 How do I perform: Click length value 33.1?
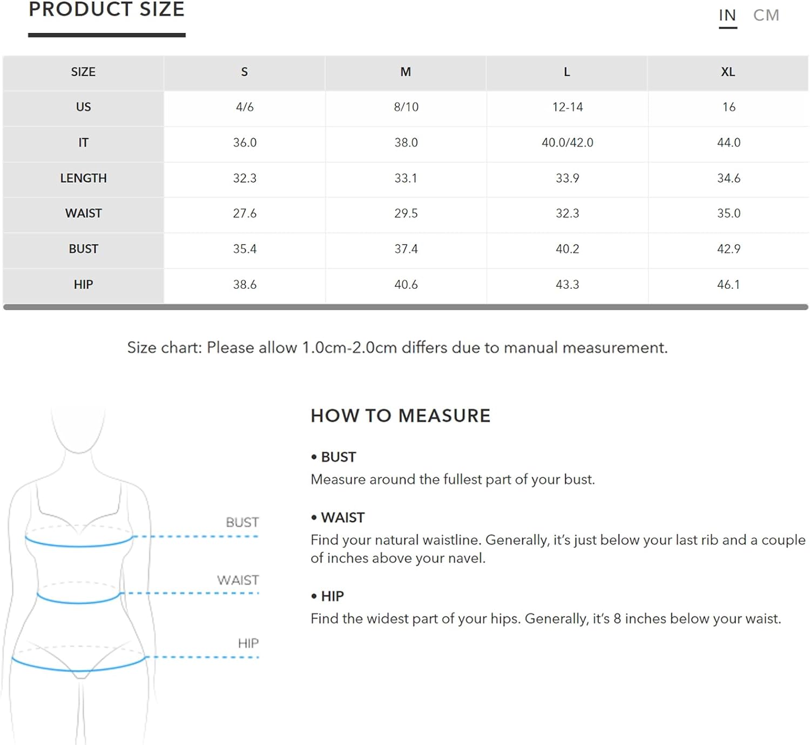(x=406, y=178)
